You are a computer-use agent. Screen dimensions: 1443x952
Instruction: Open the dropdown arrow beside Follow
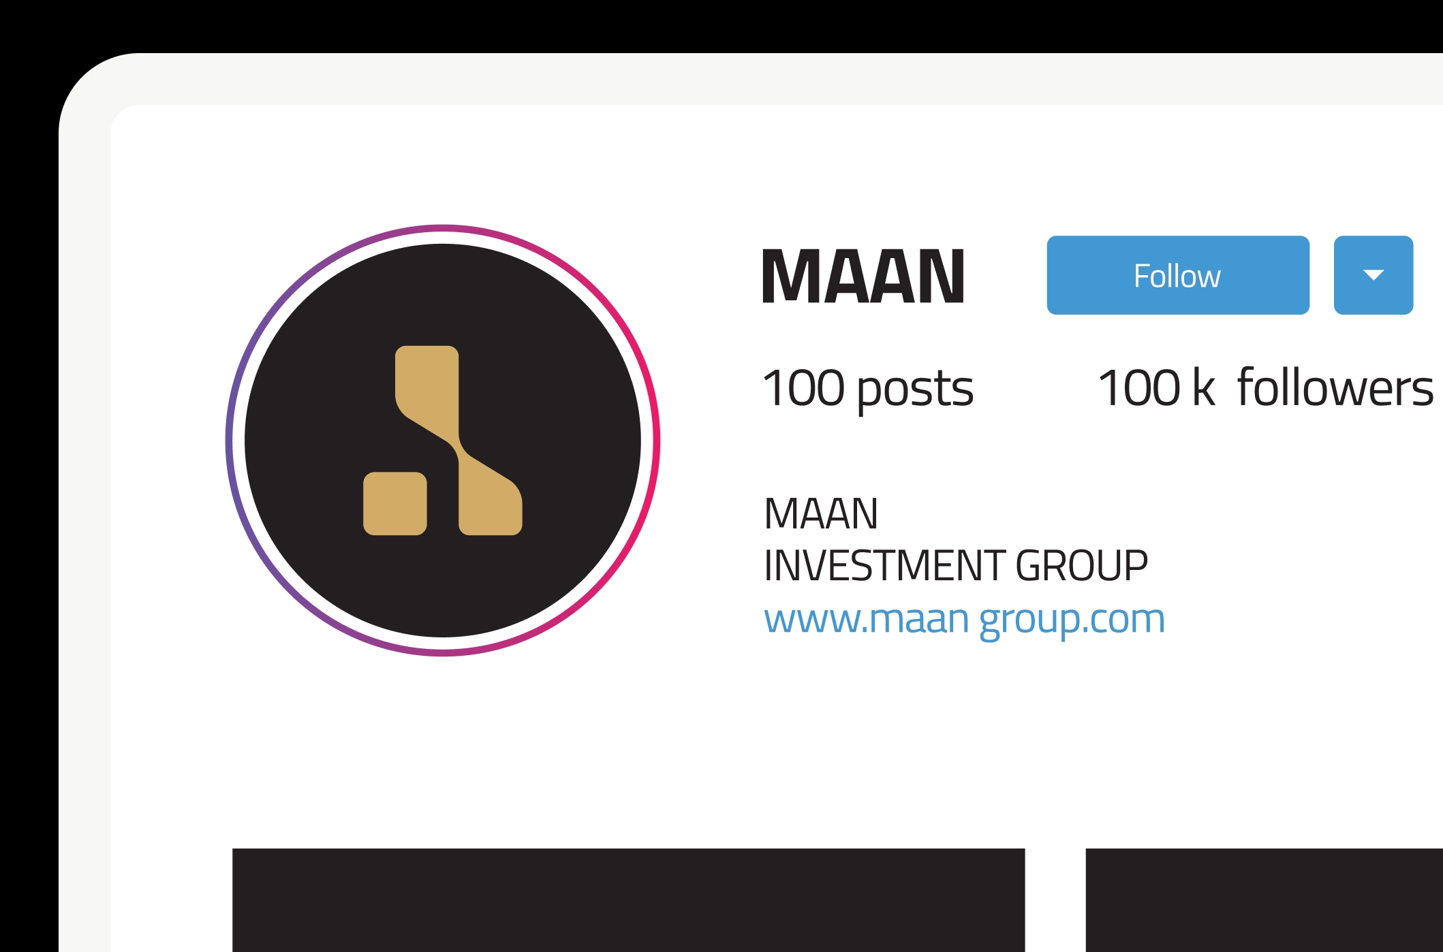pos(1374,275)
